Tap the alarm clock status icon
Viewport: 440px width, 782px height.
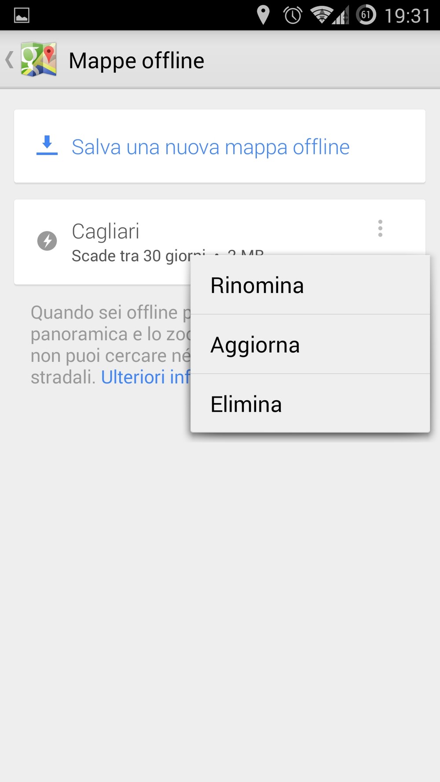click(x=293, y=15)
